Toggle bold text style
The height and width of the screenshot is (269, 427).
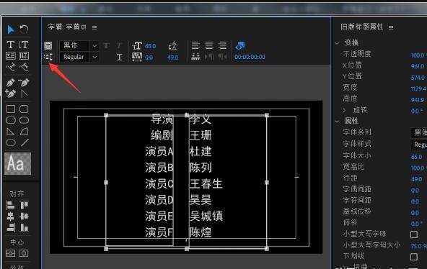pos(106,46)
